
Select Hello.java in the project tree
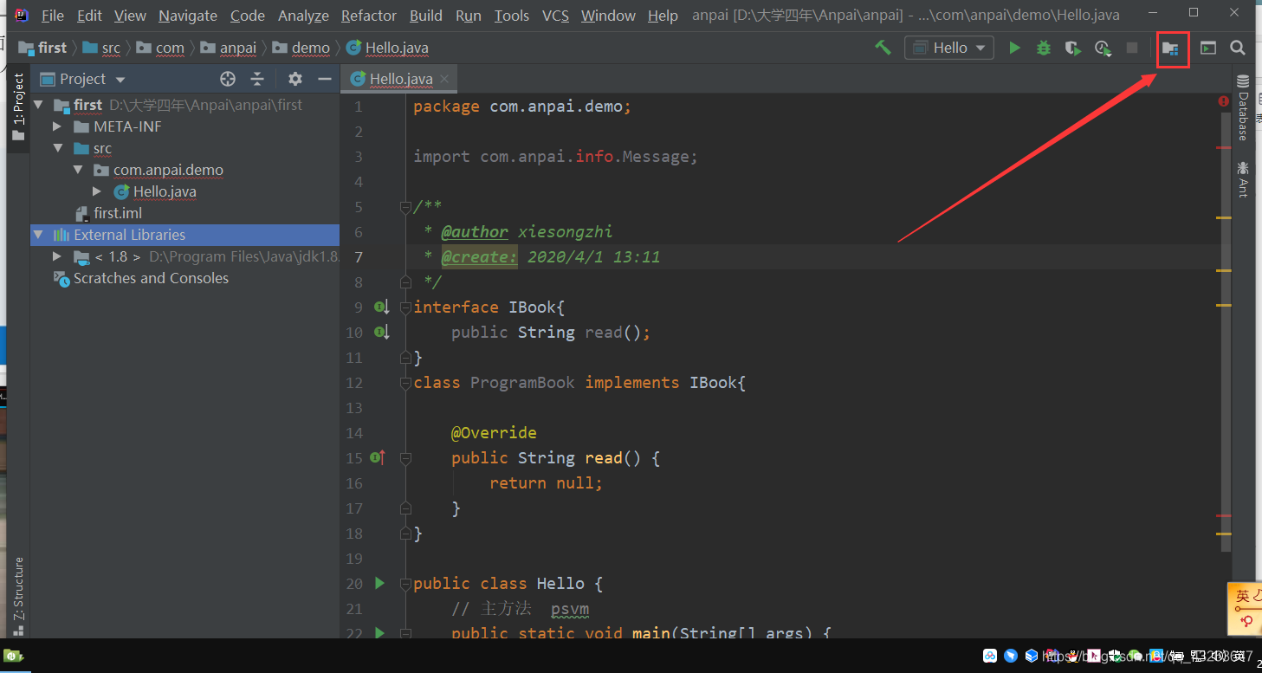(x=165, y=191)
